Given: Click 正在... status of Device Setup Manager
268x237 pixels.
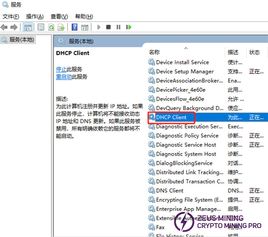Looking at the screenshot, I should (256, 71).
